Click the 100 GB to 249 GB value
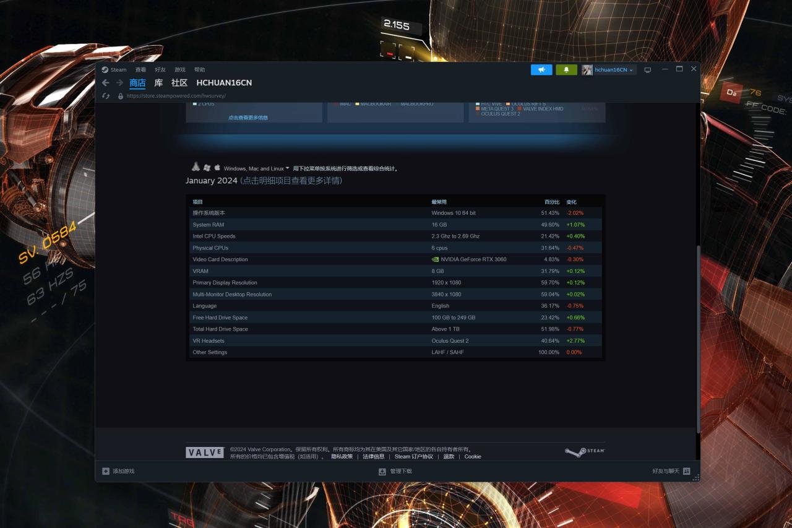This screenshot has height=528, width=792. (454, 318)
